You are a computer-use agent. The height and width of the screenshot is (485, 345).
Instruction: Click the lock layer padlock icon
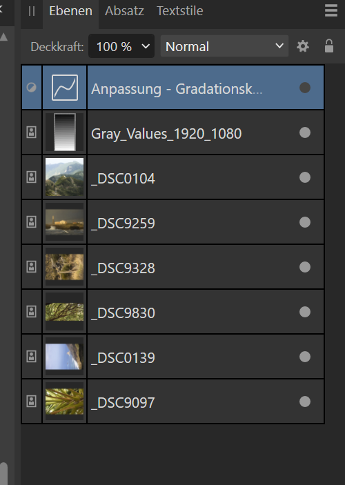tap(329, 46)
